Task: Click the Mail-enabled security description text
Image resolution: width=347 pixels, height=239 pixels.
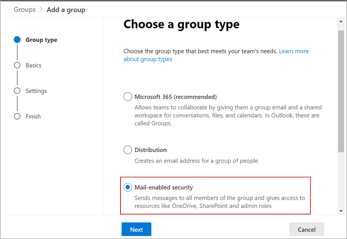Action: [217, 202]
